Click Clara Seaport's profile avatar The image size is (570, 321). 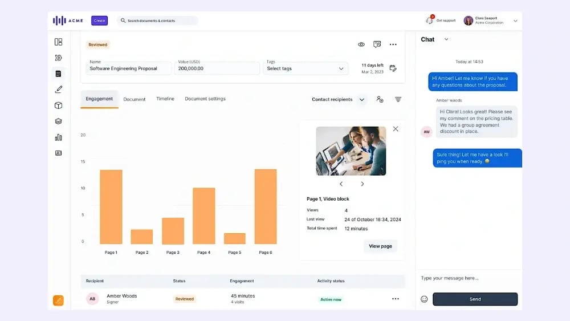click(x=468, y=21)
